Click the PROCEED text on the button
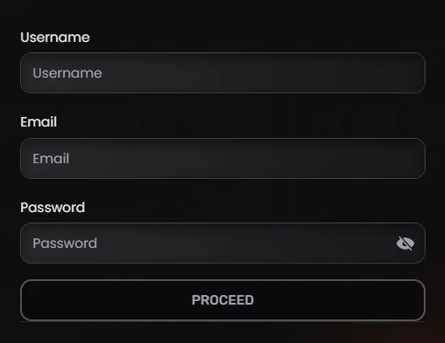Screen dimensions: 445x343 [x=223, y=300]
